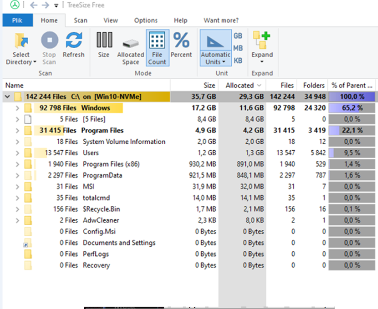This screenshot has width=378, height=309.
Task: Click the TreeSize app logo icon
Action: [15, 5]
